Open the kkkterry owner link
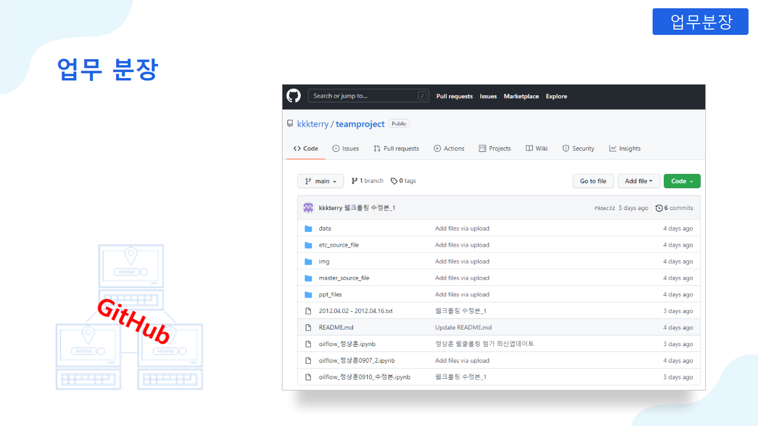Viewport: 758px width, 426px height. coord(313,124)
